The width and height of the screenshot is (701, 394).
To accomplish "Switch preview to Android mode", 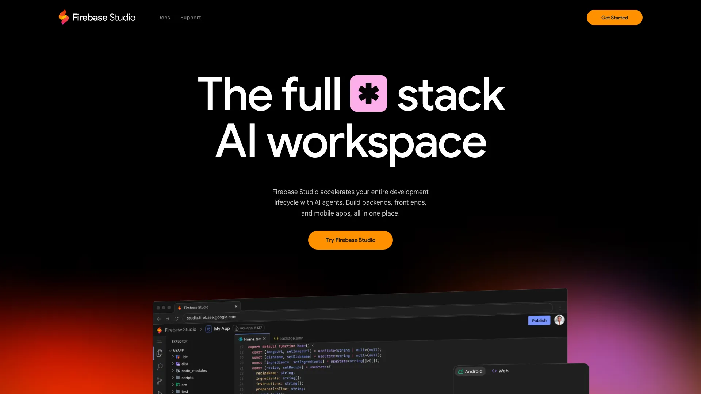I will [x=470, y=371].
